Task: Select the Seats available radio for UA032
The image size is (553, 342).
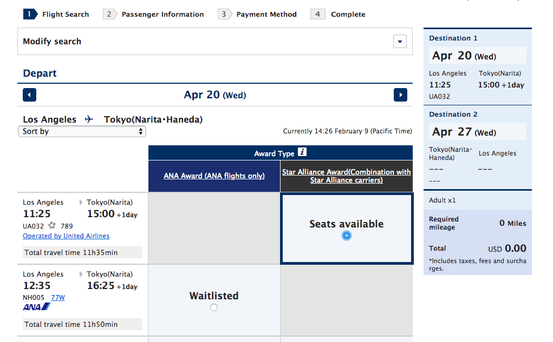Action: pos(346,236)
